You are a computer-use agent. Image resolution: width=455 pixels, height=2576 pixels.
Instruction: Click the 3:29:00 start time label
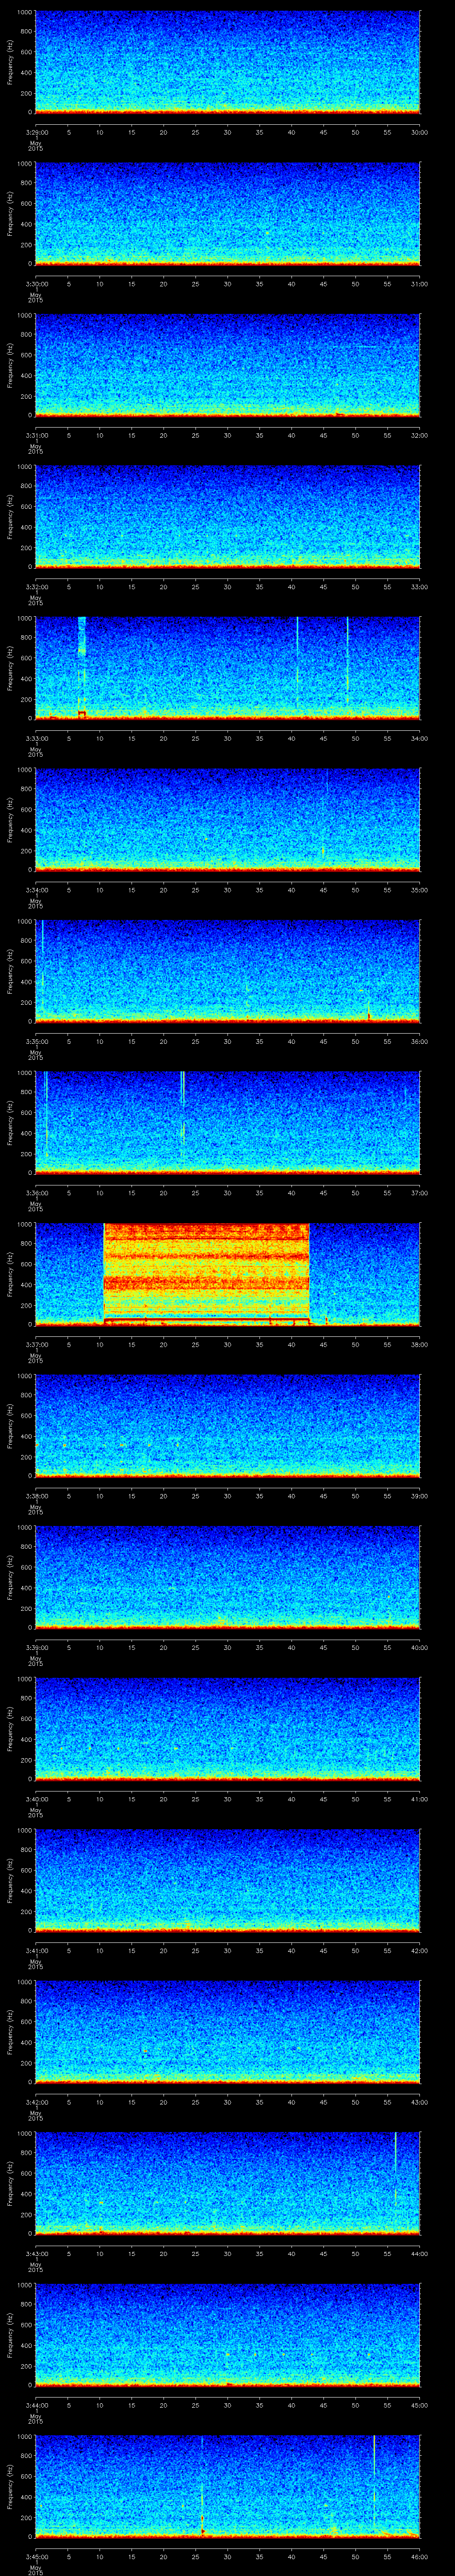[x=36, y=132]
